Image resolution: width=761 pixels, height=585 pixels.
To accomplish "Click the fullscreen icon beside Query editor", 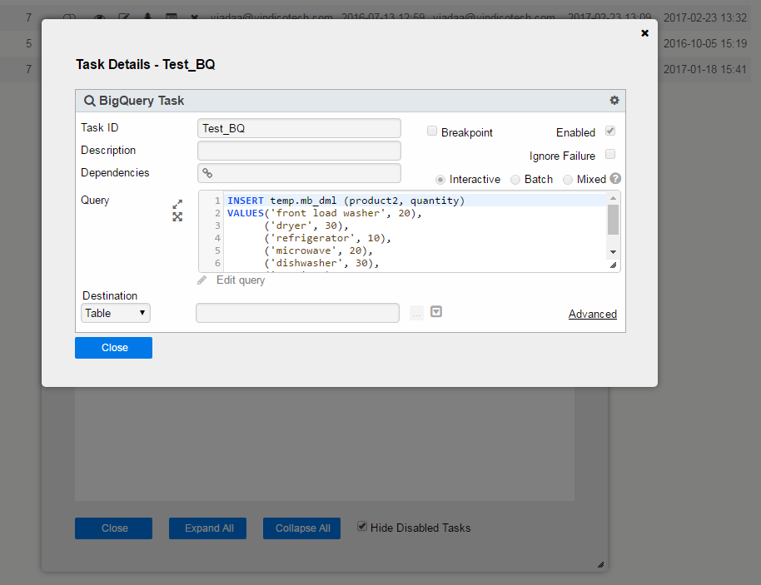I will click(x=177, y=216).
